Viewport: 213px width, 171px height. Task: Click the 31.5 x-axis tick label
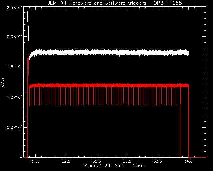(35, 161)
